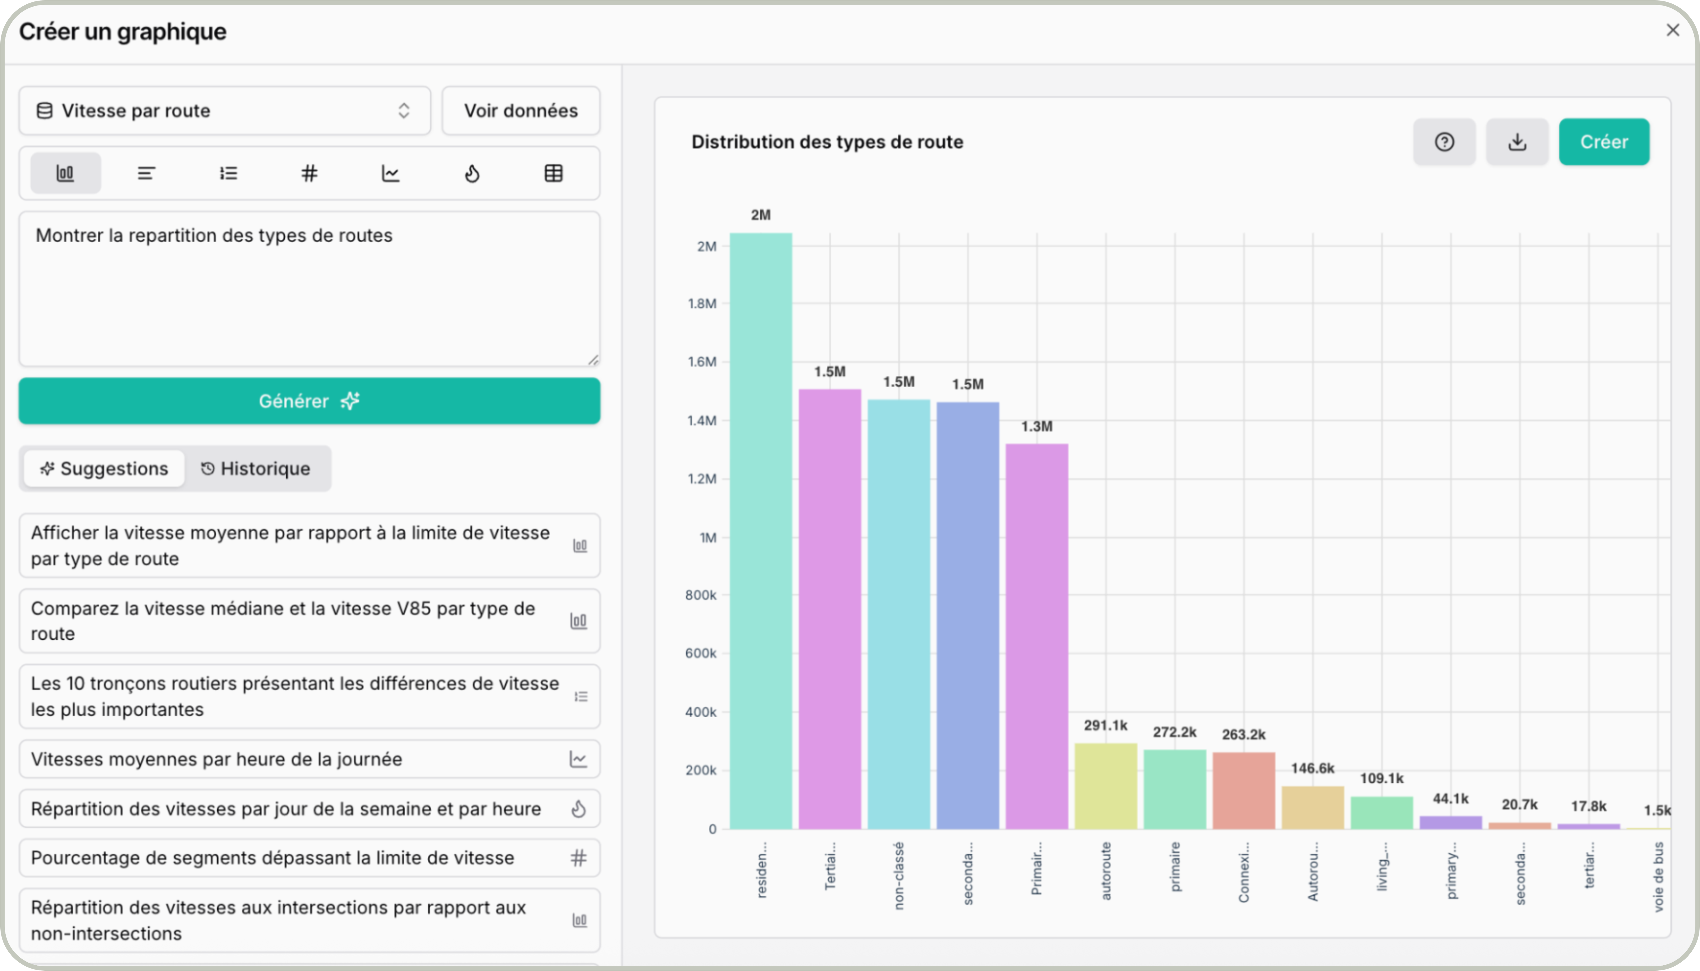Pick suggestion 'Vitesses moyennes par heure de la journée'
1700x971 pixels.
click(309, 759)
